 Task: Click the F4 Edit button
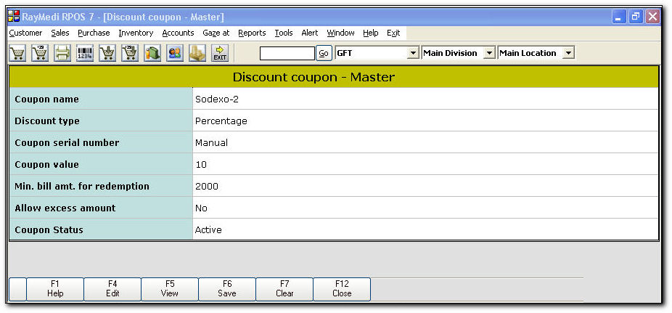pos(112,289)
